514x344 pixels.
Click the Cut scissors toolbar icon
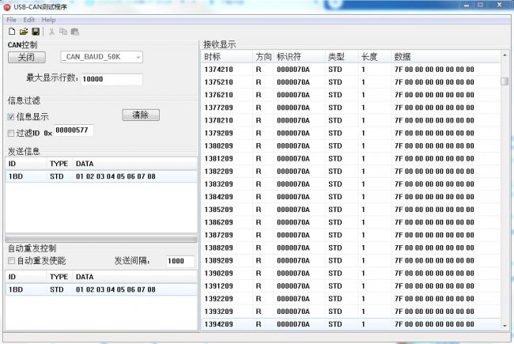click(x=51, y=32)
